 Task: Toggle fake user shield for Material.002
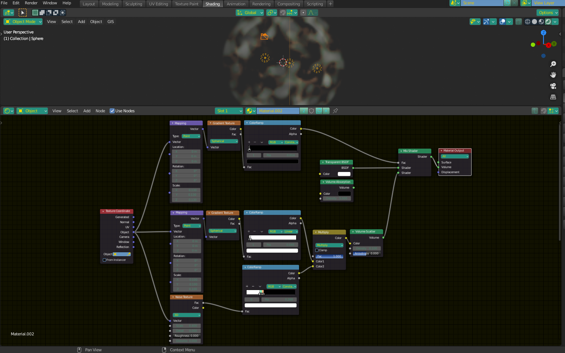point(312,111)
